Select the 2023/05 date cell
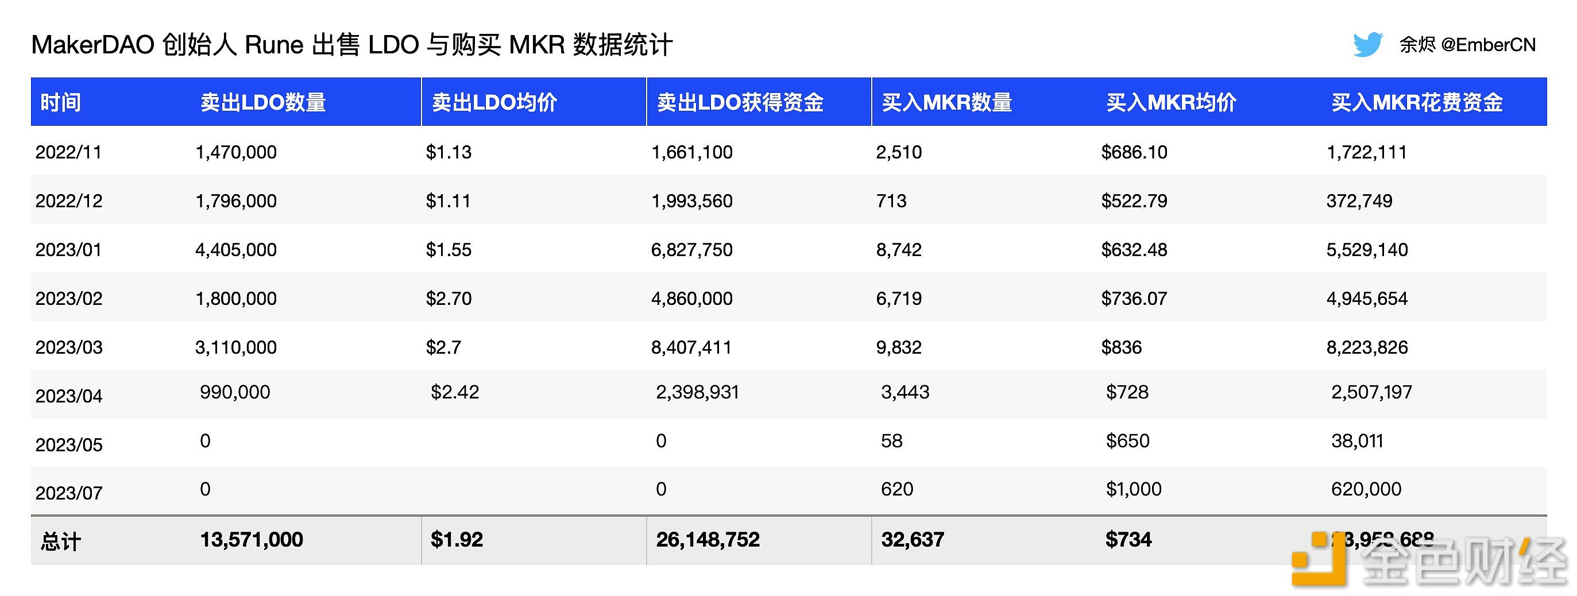The height and width of the screenshot is (596, 1577). (68, 445)
